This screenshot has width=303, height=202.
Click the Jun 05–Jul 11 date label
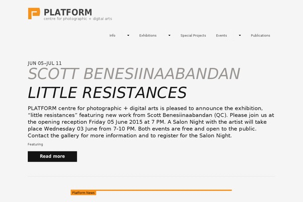pos(44,63)
